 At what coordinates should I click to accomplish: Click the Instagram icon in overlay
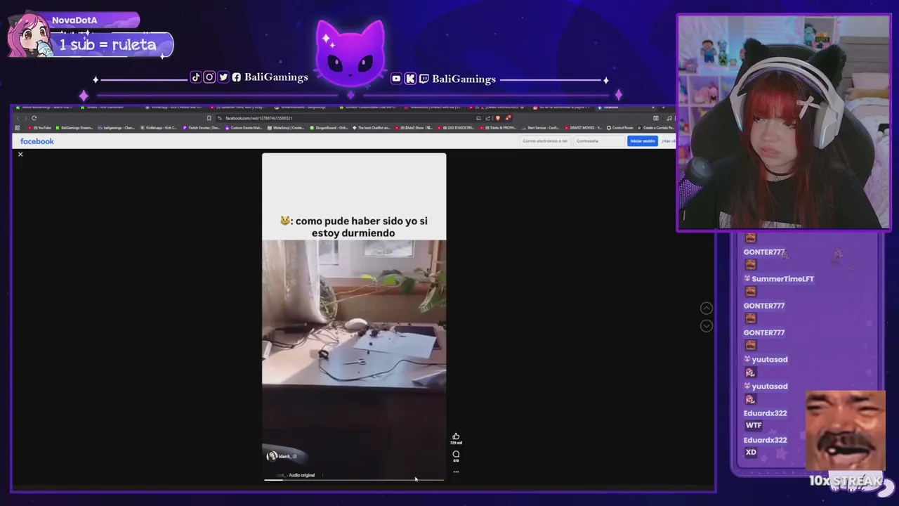click(209, 77)
